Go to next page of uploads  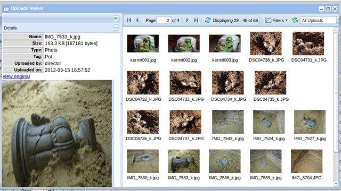(187, 20)
